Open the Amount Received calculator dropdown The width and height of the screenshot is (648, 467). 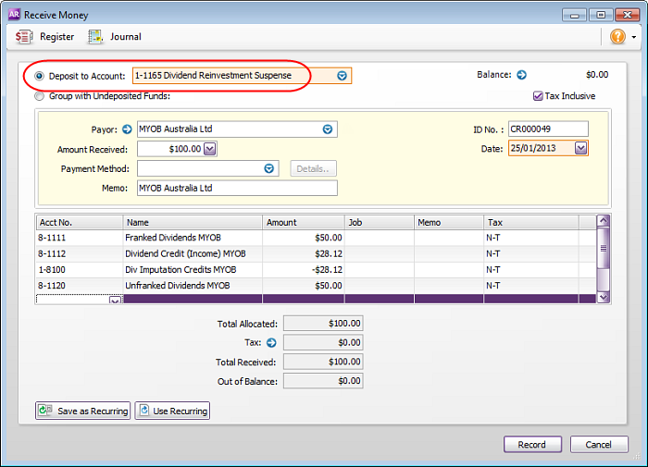coord(210,149)
